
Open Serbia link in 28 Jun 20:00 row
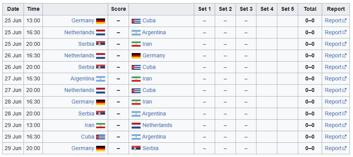tap(86, 114)
